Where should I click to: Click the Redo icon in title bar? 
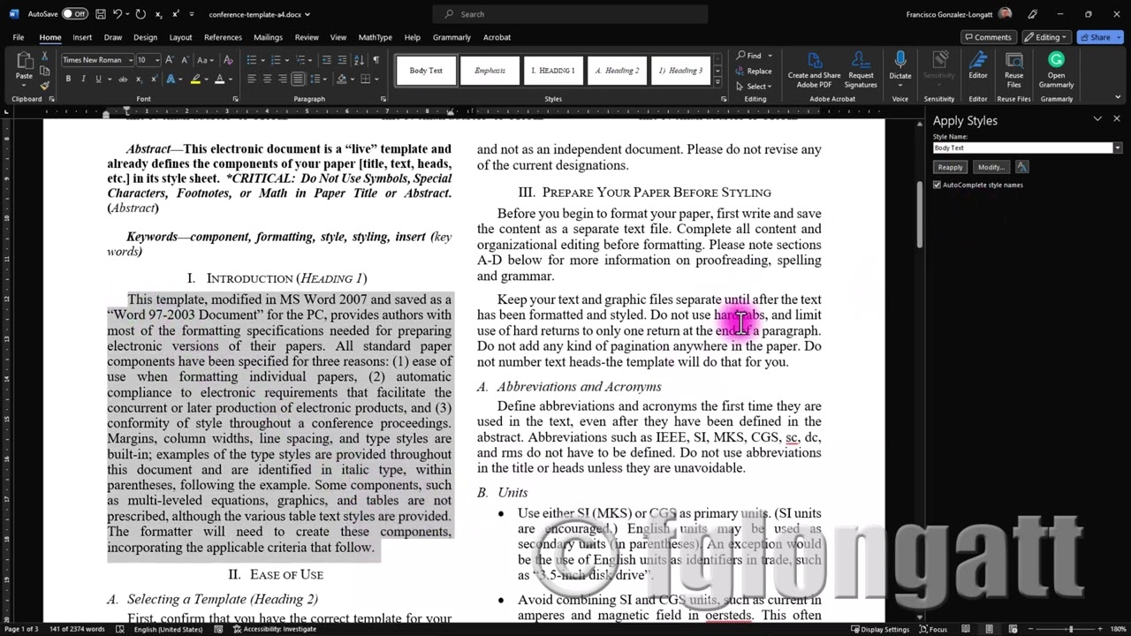click(141, 14)
